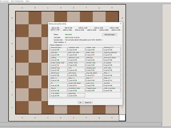
Task: Click the Trapped piece category result
Action: [94, 90]
